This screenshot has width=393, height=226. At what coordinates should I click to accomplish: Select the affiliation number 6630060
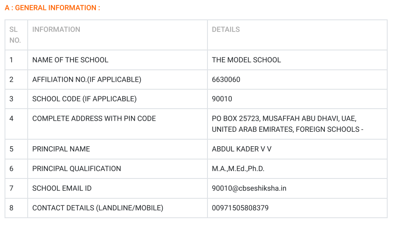click(226, 79)
